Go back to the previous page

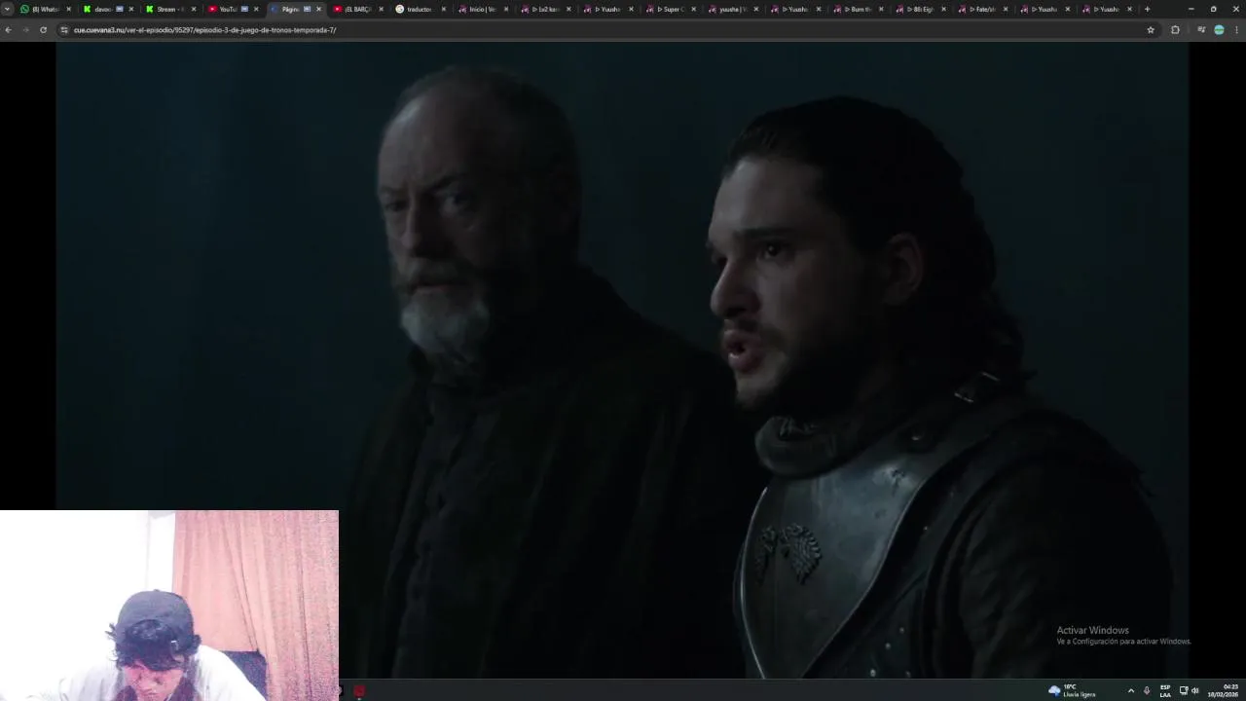click(9, 30)
